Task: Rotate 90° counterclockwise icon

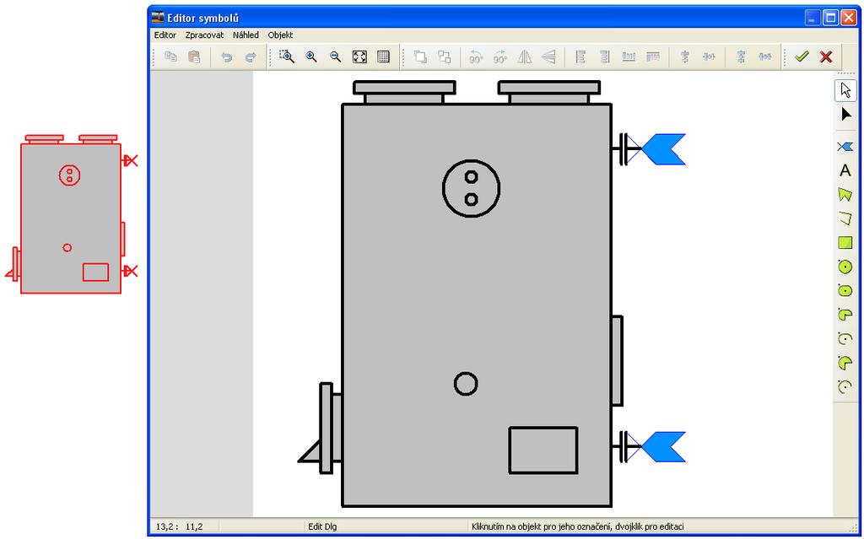Action: coord(476,57)
